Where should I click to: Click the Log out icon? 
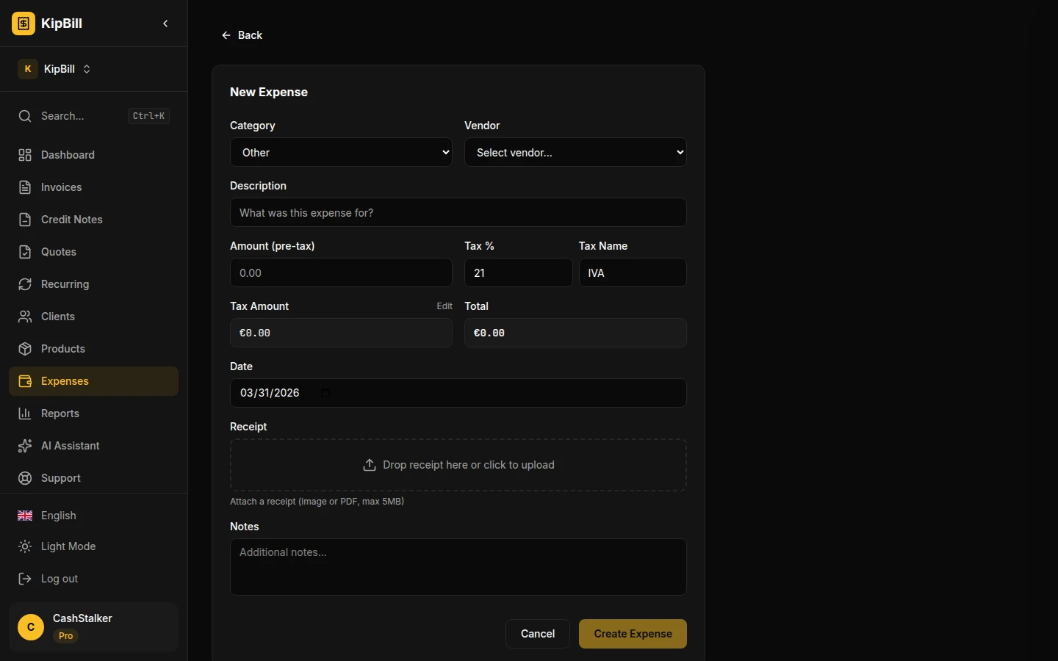[x=25, y=579]
